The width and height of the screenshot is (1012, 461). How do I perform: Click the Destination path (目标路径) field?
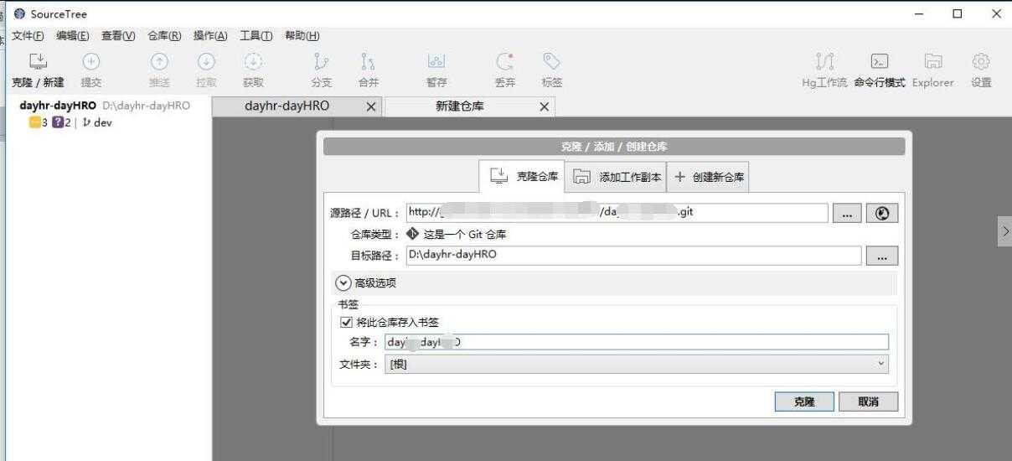(633, 256)
